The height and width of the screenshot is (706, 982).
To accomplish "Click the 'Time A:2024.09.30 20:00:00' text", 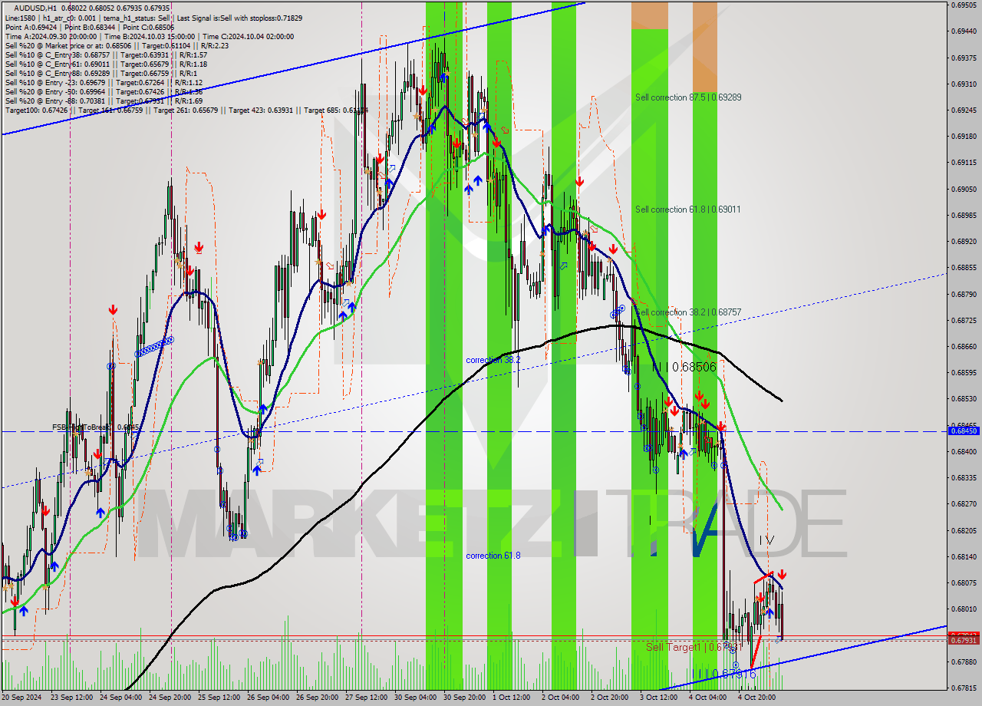I will 51,36.
